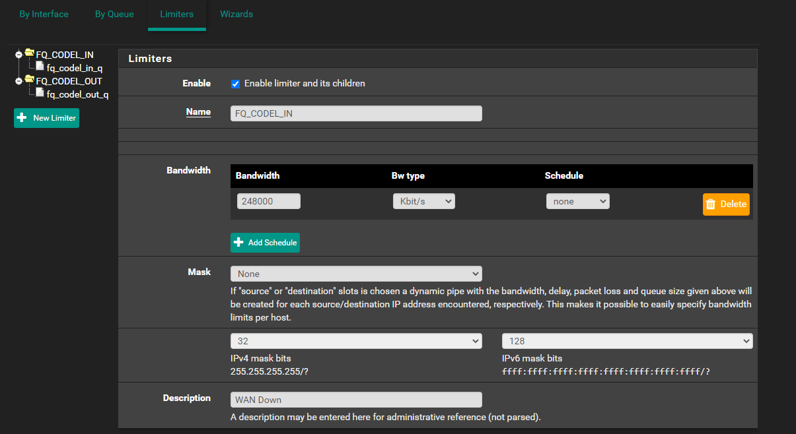Viewport: 796px width, 434px height.
Task: Select the FQ_CODEL_OUT limiter in the tree
Action: point(69,81)
